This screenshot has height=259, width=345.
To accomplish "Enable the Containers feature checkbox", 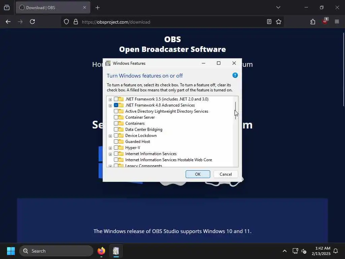I will [116, 123].
